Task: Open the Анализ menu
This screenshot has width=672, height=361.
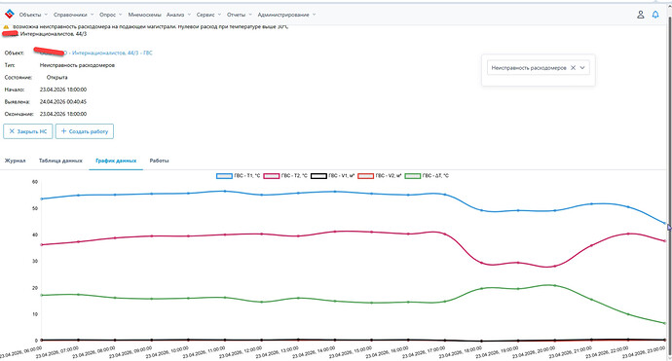Action: click(179, 15)
